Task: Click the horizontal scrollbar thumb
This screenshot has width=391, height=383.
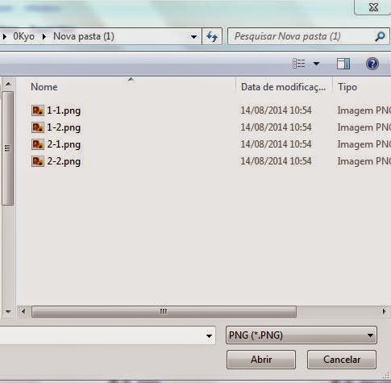Action: point(164,311)
